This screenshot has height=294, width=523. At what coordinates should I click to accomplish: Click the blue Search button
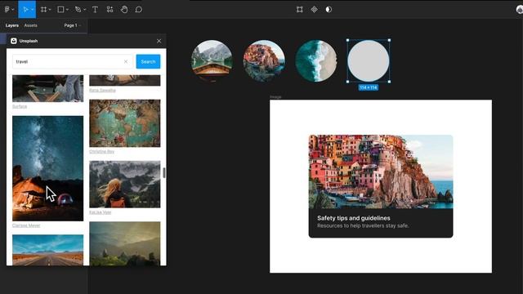148,62
